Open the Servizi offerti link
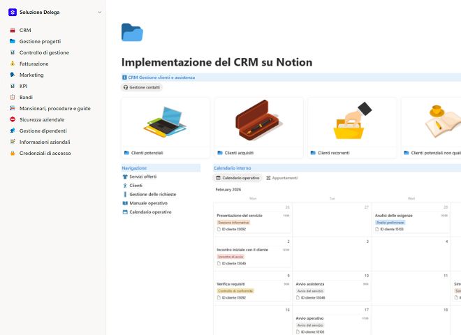The image size is (461, 335). pyautogui.click(x=143, y=177)
